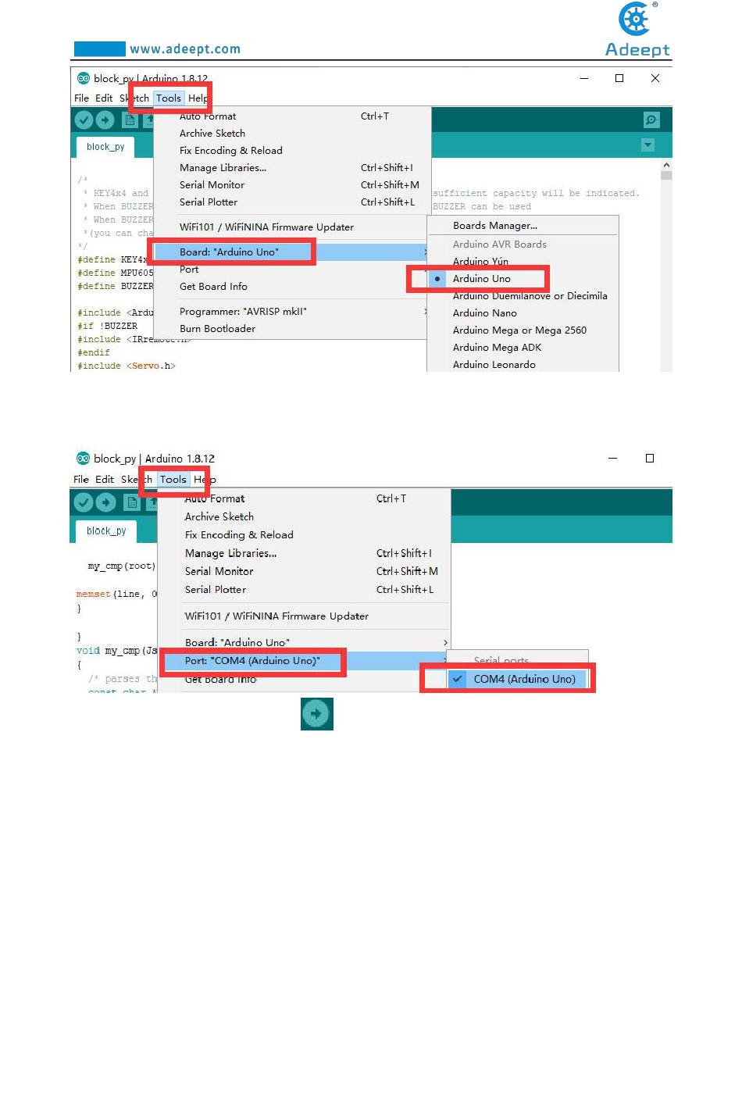Viewport: 742px width, 1100px height.
Task: Close the upper Arduino window
Action: (655, 78)
